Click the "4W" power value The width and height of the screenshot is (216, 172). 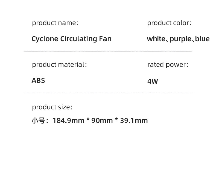click(153, 81)
